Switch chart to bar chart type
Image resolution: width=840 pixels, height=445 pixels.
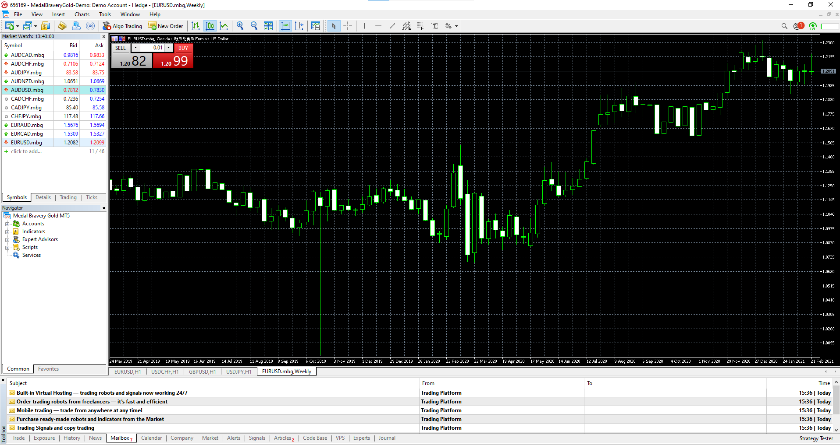[196, 26]
